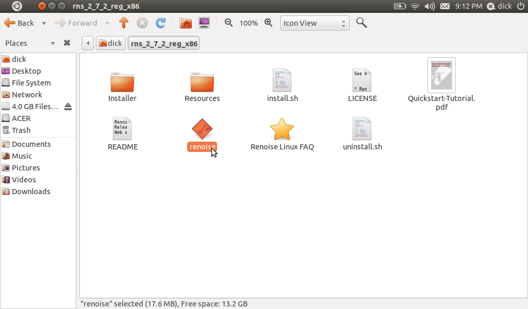The image size is (528, 309).
Task: Go up to parent folder arrow
Action: (124, 23)
